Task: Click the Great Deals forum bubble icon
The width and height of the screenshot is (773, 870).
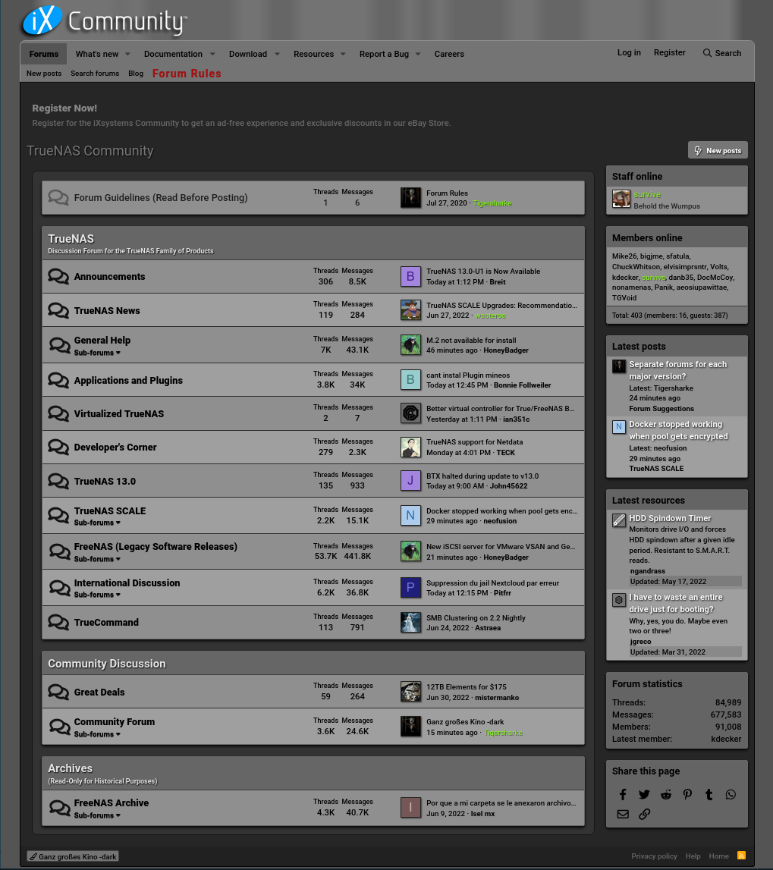Action: coord(58,692)
